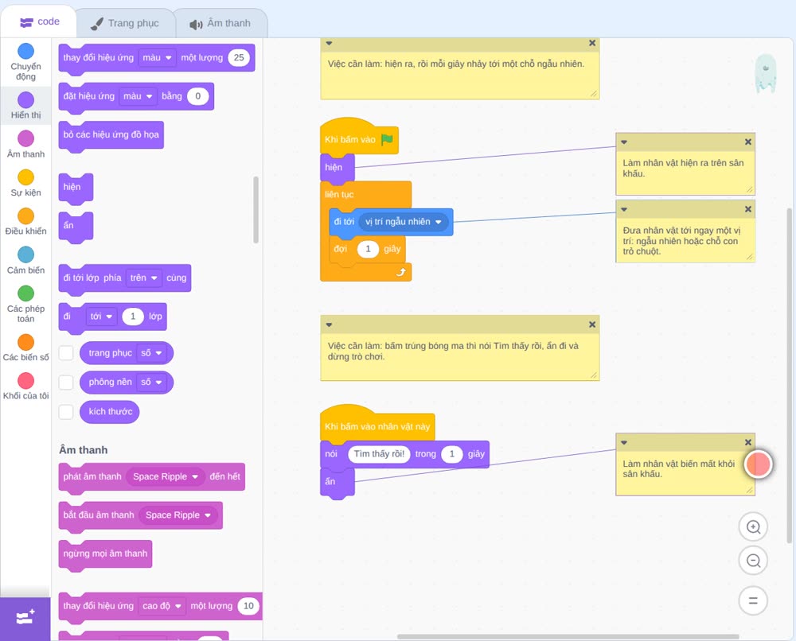Choose the Sự kiện category circle
The width and height of the screenshot is (796, 641).
click(x=26, y=177)
